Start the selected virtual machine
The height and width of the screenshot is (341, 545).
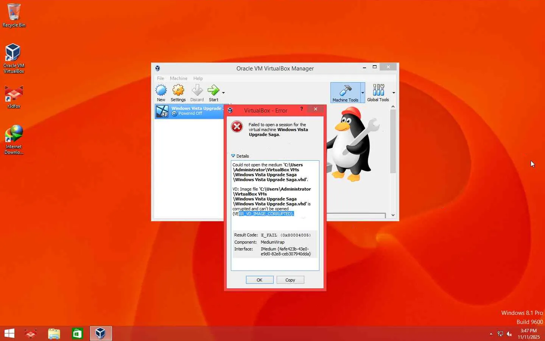point(213,93)
